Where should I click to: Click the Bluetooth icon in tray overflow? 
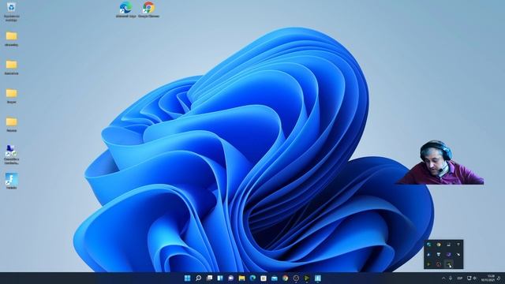pos(429,254)
